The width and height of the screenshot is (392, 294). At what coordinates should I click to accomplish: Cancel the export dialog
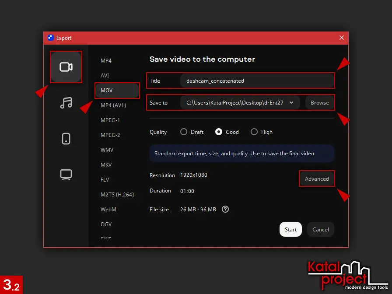tap(320, 229)
